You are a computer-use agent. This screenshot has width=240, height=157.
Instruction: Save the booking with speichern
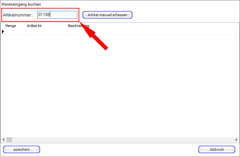pos(21,149)
